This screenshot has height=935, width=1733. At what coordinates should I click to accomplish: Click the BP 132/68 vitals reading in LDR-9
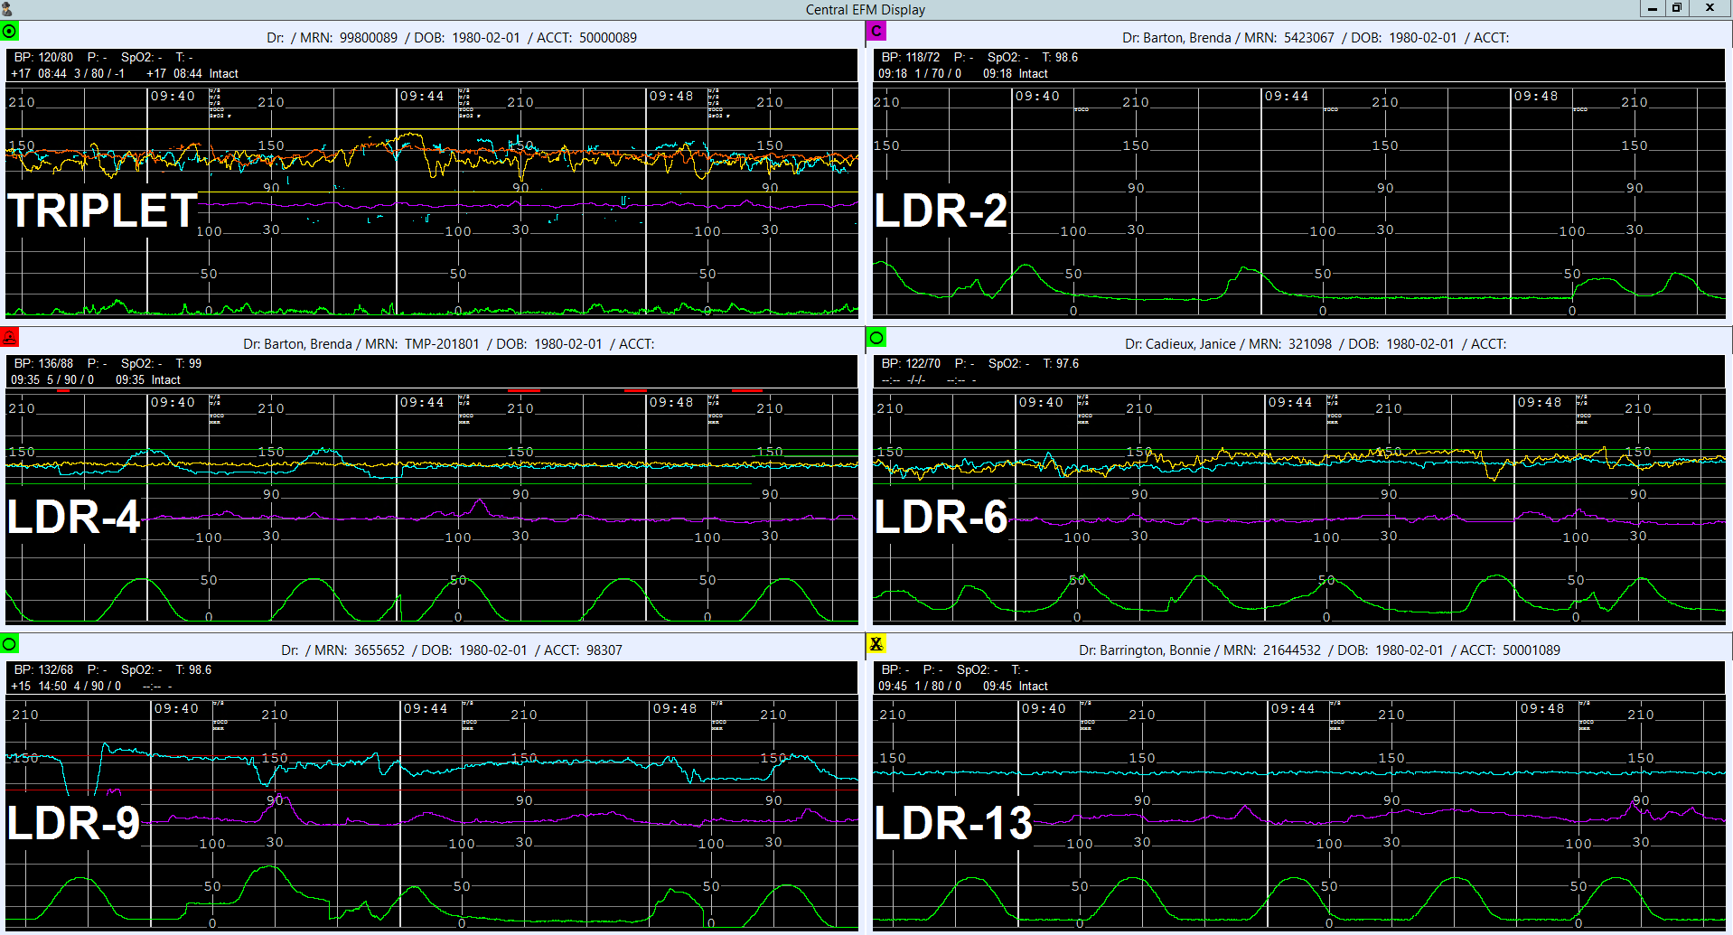(43, 669)
